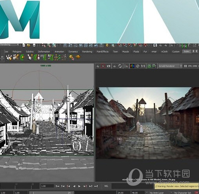Image resolution: width=199 pixels, height=194 pixels.
Task: Play animation forwards
Action: click(x=79, y=186)
